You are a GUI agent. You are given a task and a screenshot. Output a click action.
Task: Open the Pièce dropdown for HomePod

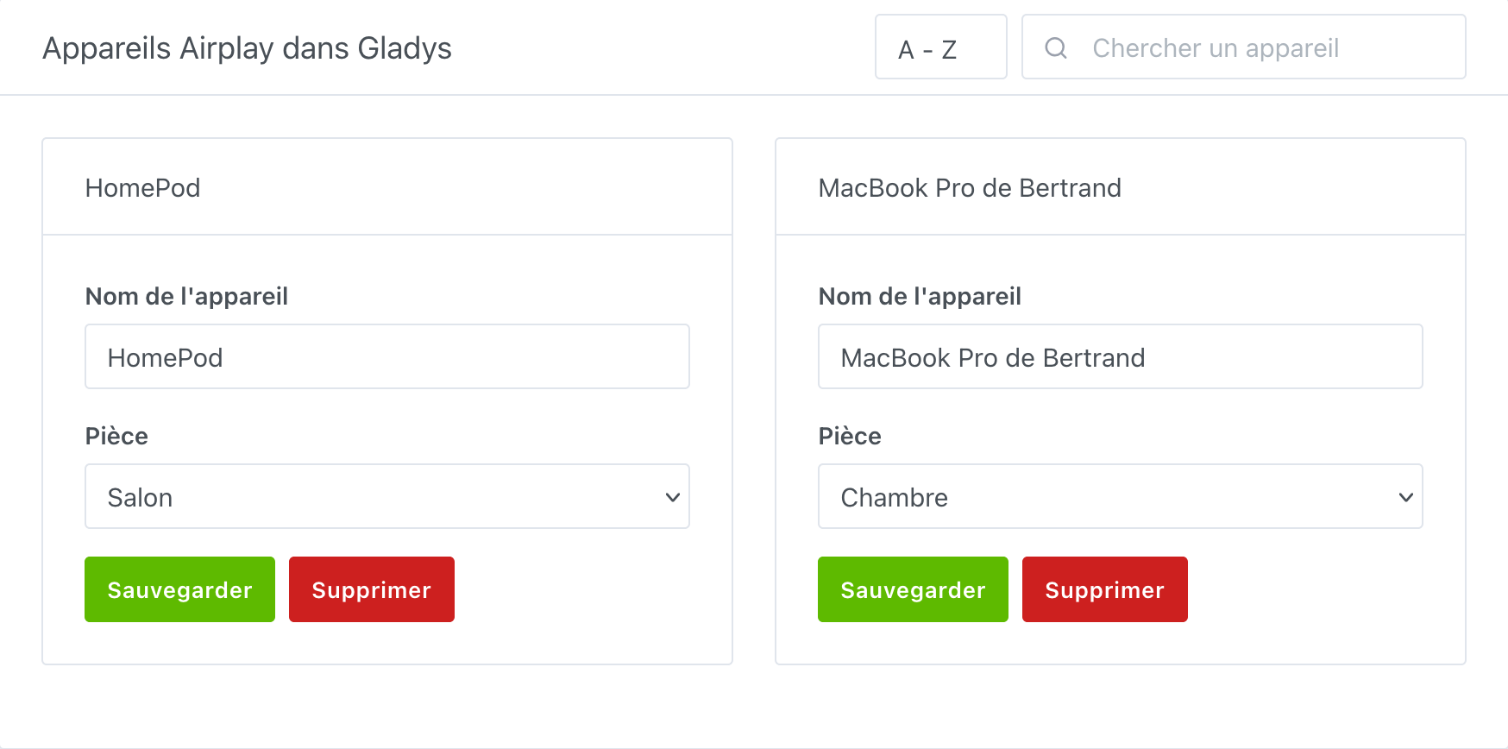386,496
